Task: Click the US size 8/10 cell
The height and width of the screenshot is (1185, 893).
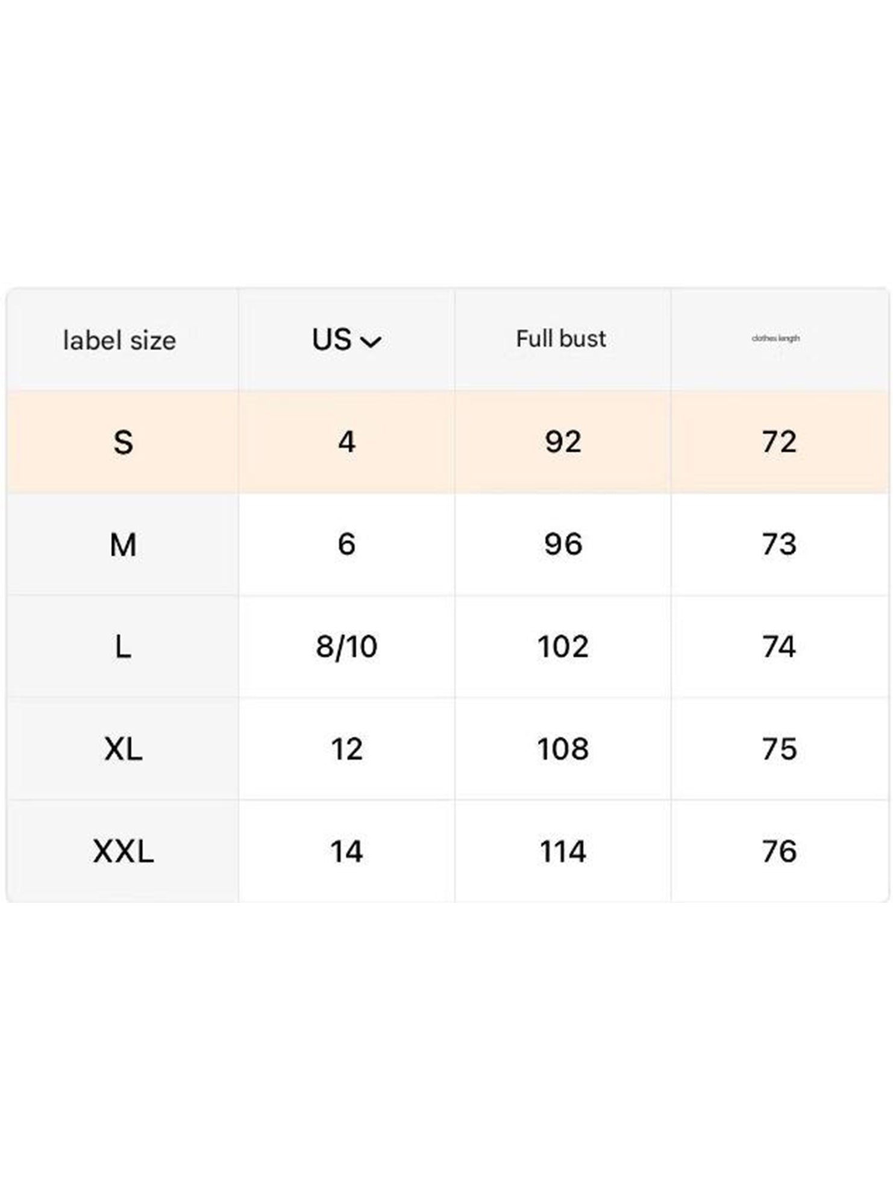Action: [x=346, y=647]
